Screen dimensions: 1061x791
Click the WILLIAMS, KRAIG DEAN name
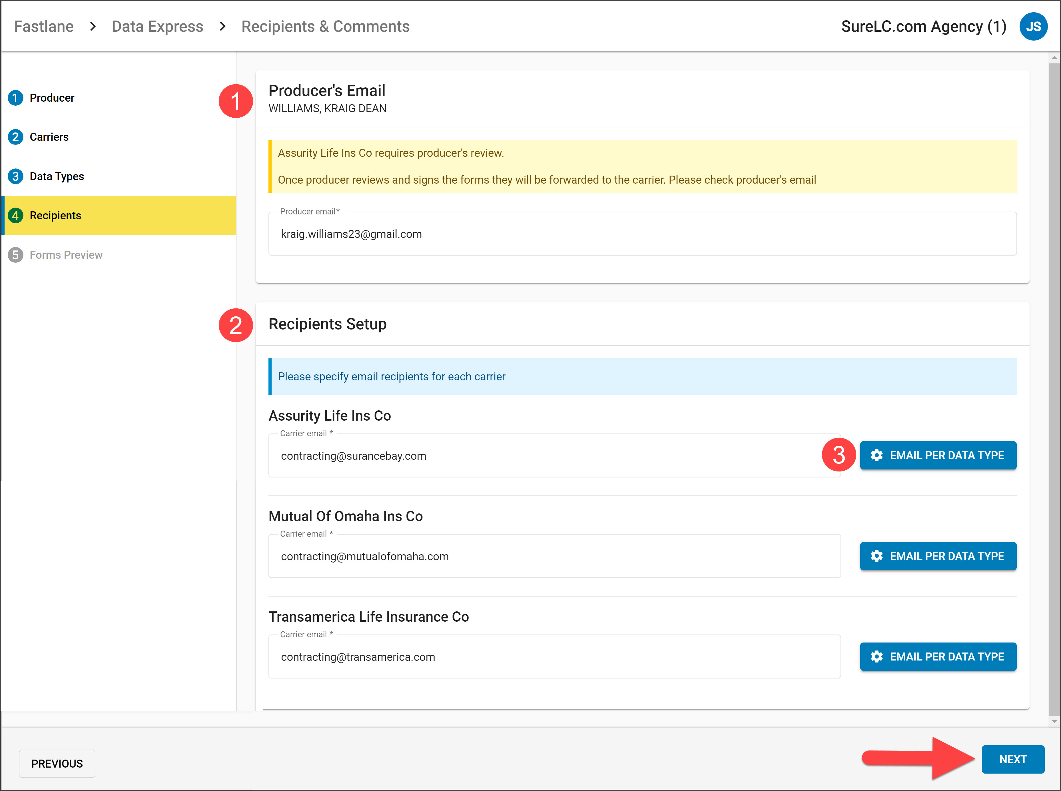pyautogui.click(x=328, y=109)
